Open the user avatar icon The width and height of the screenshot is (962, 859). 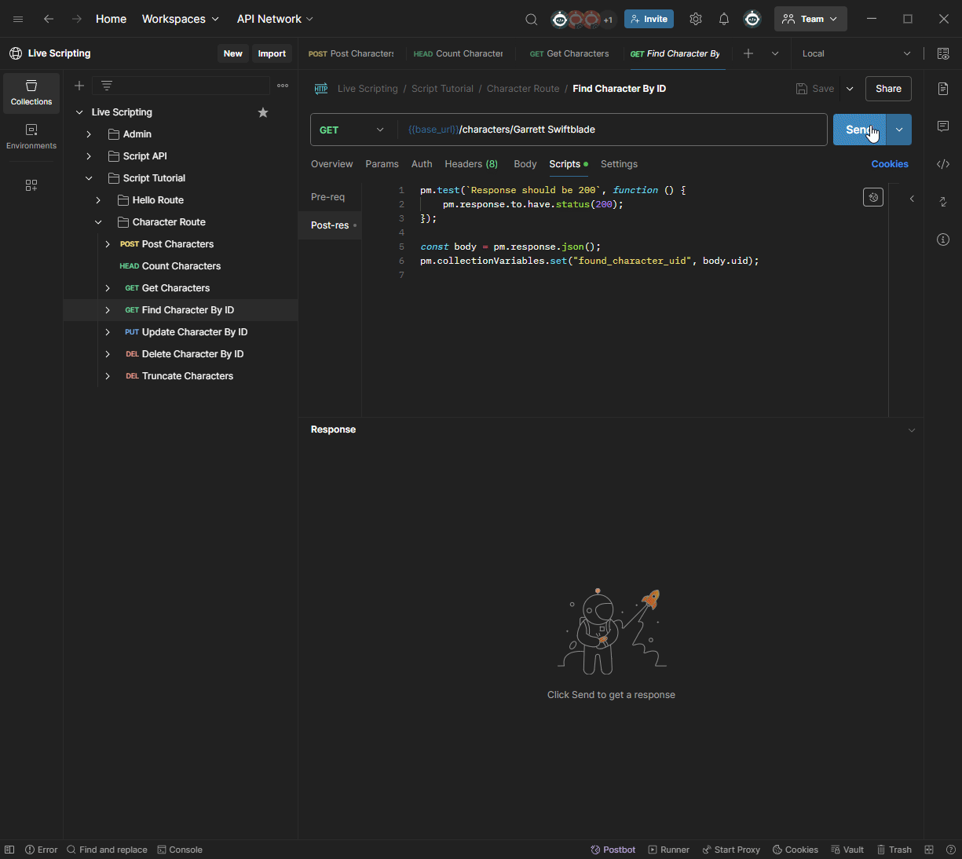coord(752,19)
